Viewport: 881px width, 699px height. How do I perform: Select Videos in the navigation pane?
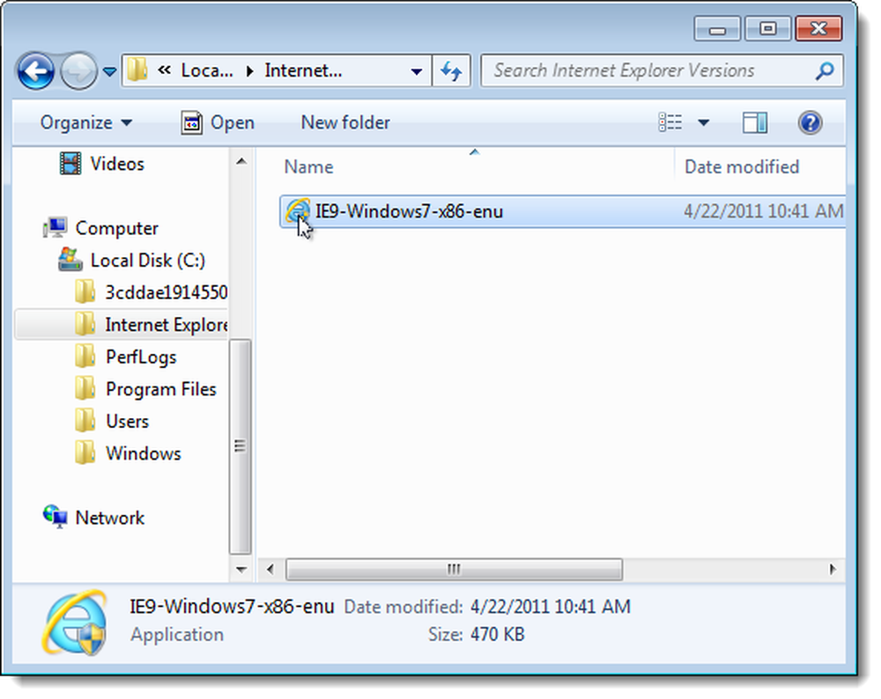[x=117, y=164]
